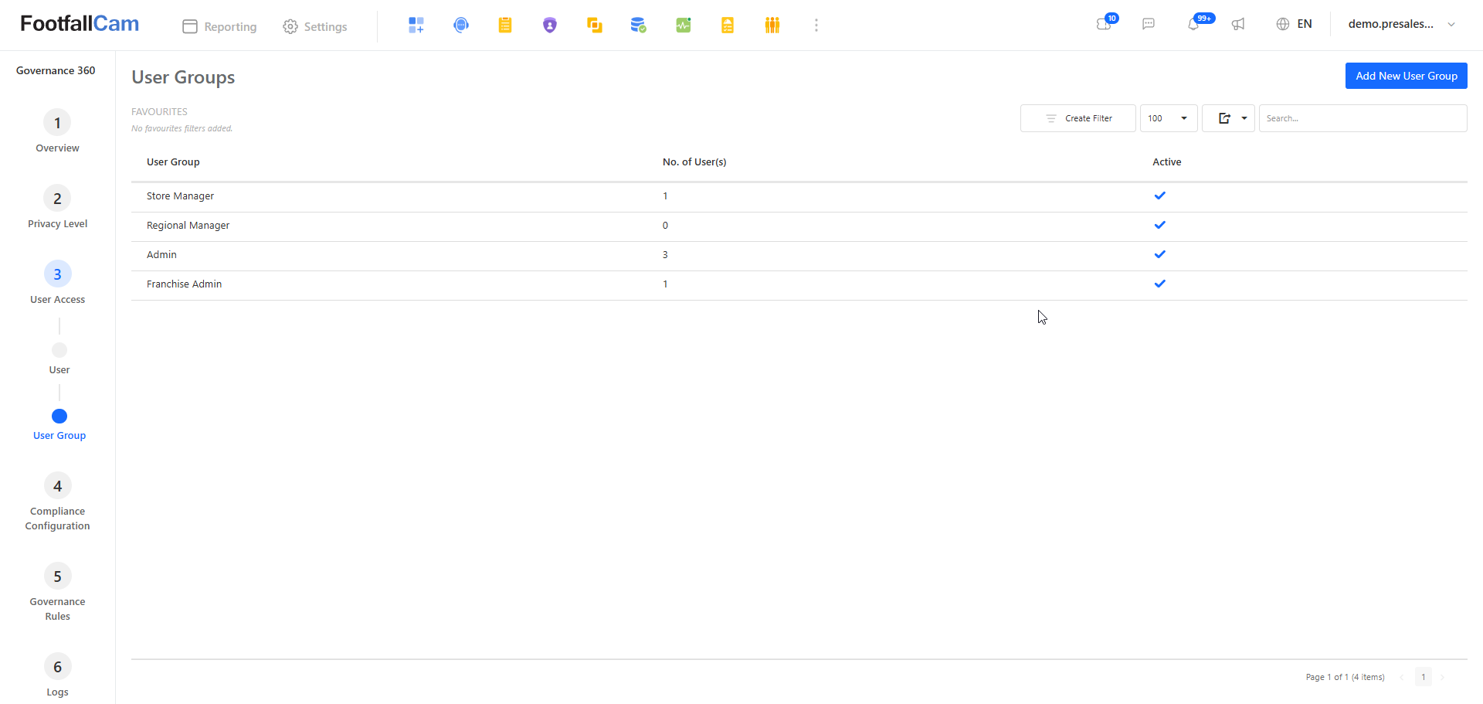
Task: Go to step 6 Logs
Action: [x=57, y=675]
